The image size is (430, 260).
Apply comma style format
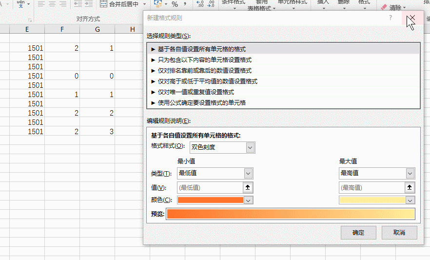(x=185, y=4)
